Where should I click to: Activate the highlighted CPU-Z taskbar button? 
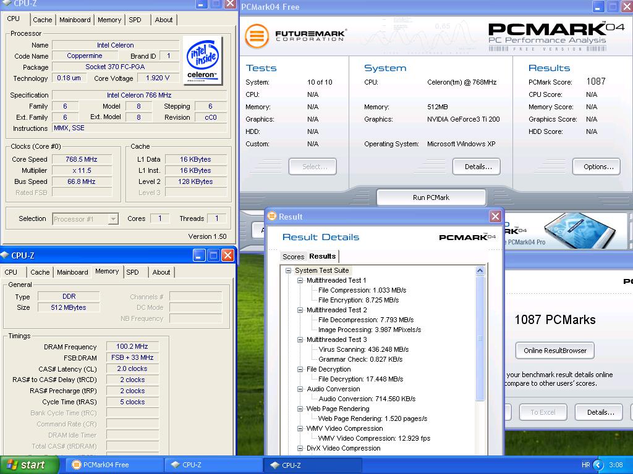313,465
